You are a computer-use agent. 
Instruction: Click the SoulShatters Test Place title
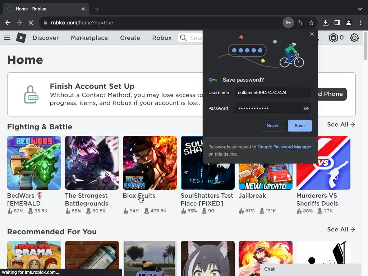tap(207, 199)
